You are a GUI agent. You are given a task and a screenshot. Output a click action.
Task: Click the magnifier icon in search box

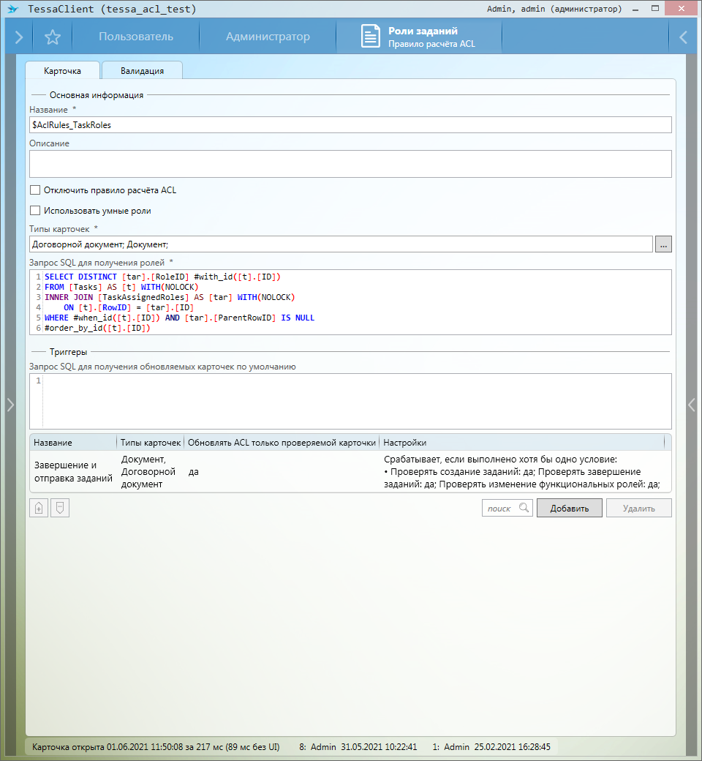point(524,508)
